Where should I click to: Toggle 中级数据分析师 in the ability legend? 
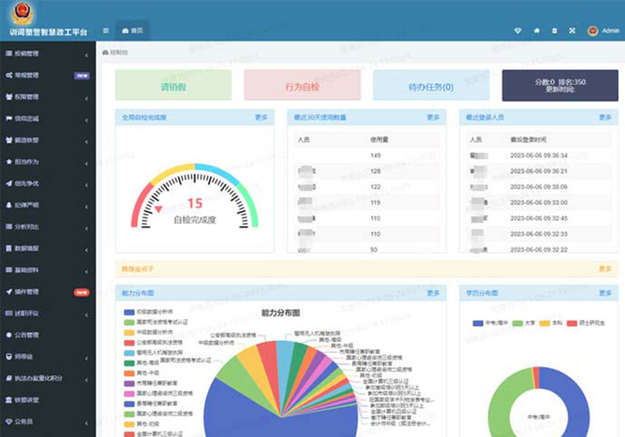click(x=148, y=332)
